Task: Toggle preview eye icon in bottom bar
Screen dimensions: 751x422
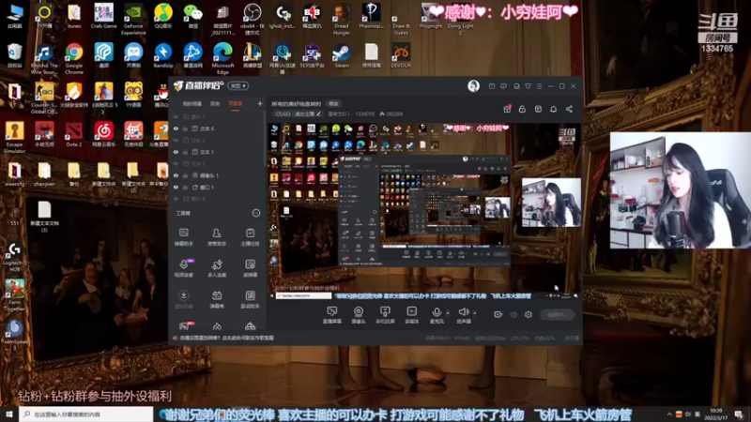Action: 513,314
